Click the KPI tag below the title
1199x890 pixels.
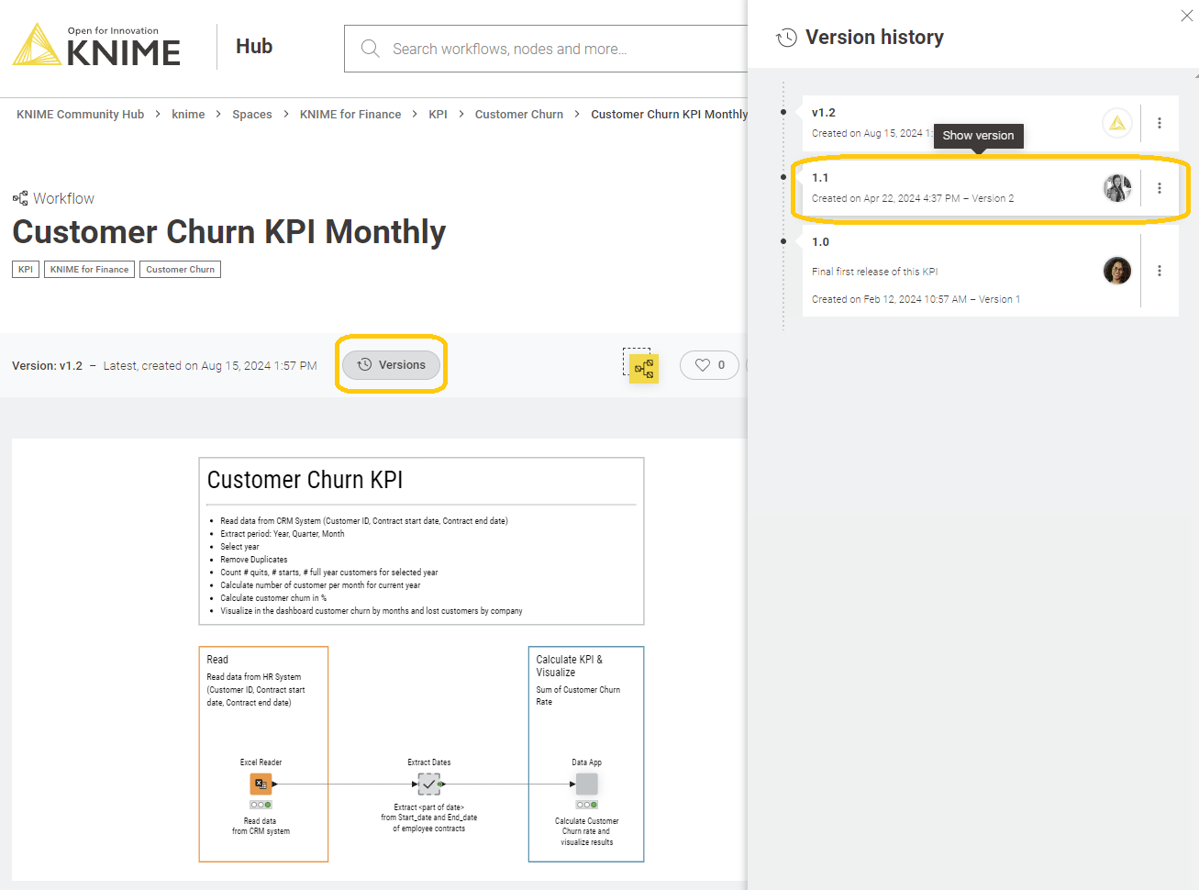25,269
